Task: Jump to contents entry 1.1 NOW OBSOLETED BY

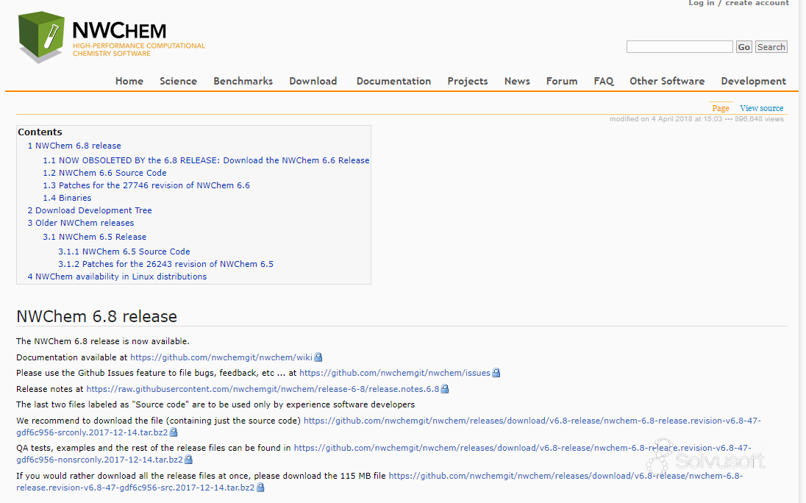Action: tap(206, 160)
